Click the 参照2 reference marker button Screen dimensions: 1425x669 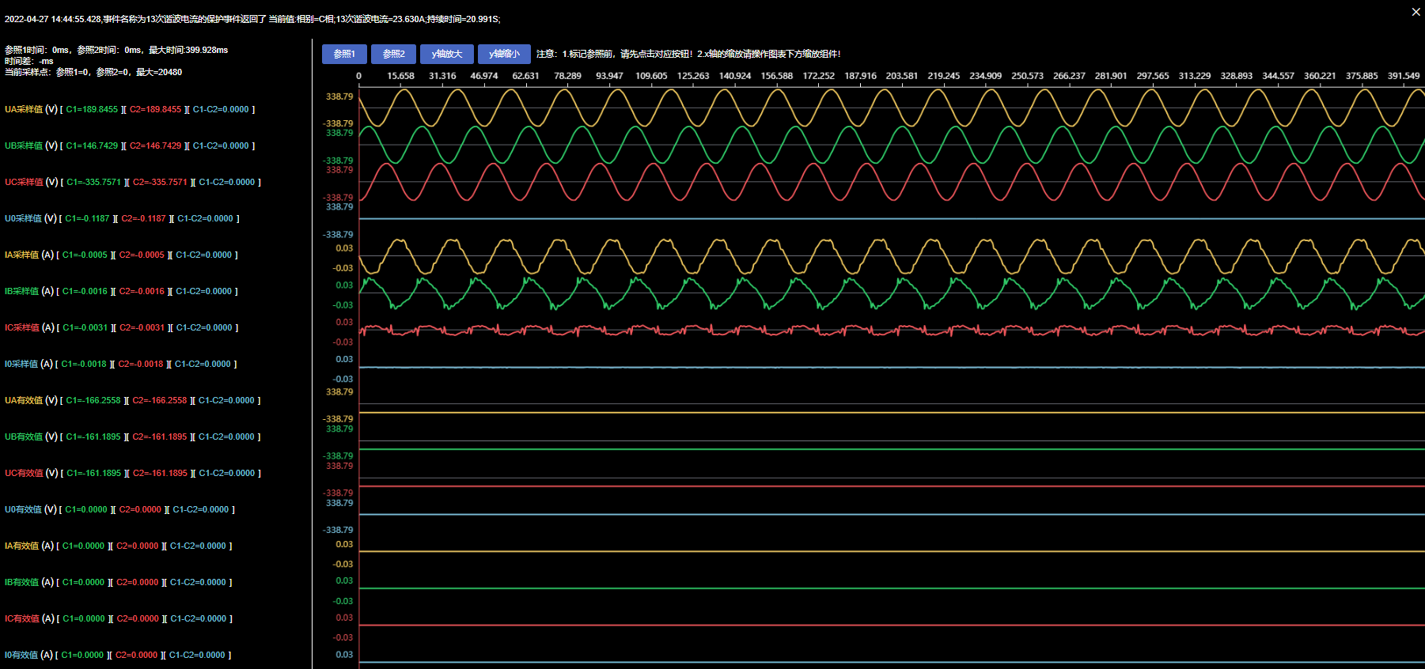tap(393, 54)
